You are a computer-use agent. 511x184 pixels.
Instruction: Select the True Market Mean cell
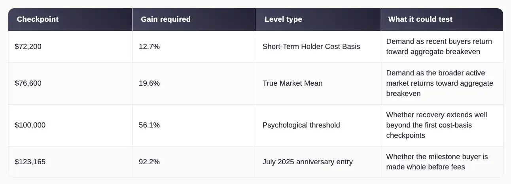[x=318, y=83]
